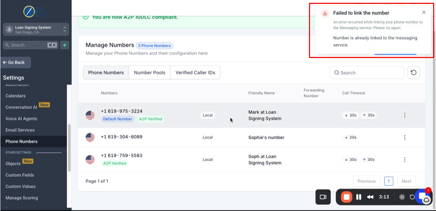The width and height of the screenshot is (436, 211).
Task: Click phone number +1 619-975-3224
Action: click(122, 111)
